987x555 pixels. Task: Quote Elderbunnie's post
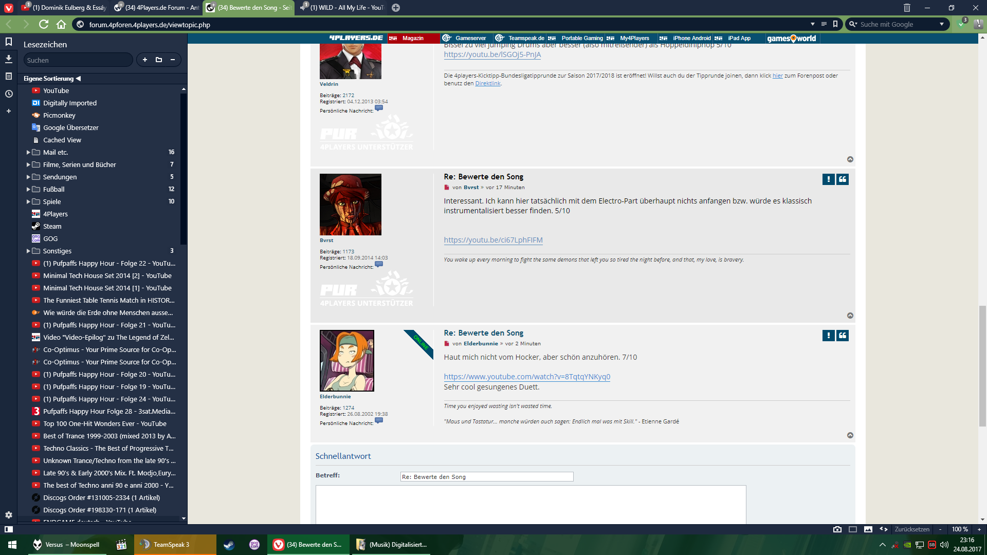coord(843,335)
